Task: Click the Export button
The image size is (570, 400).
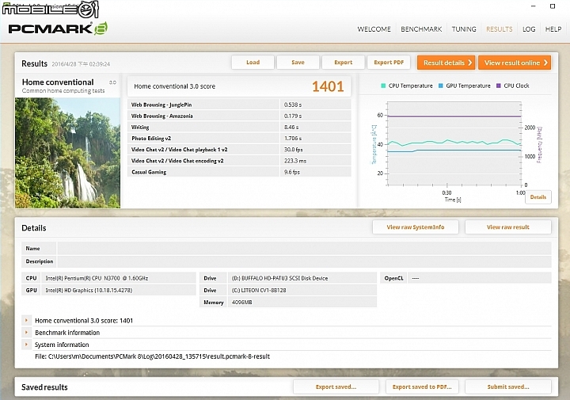Action: [343, 63]
